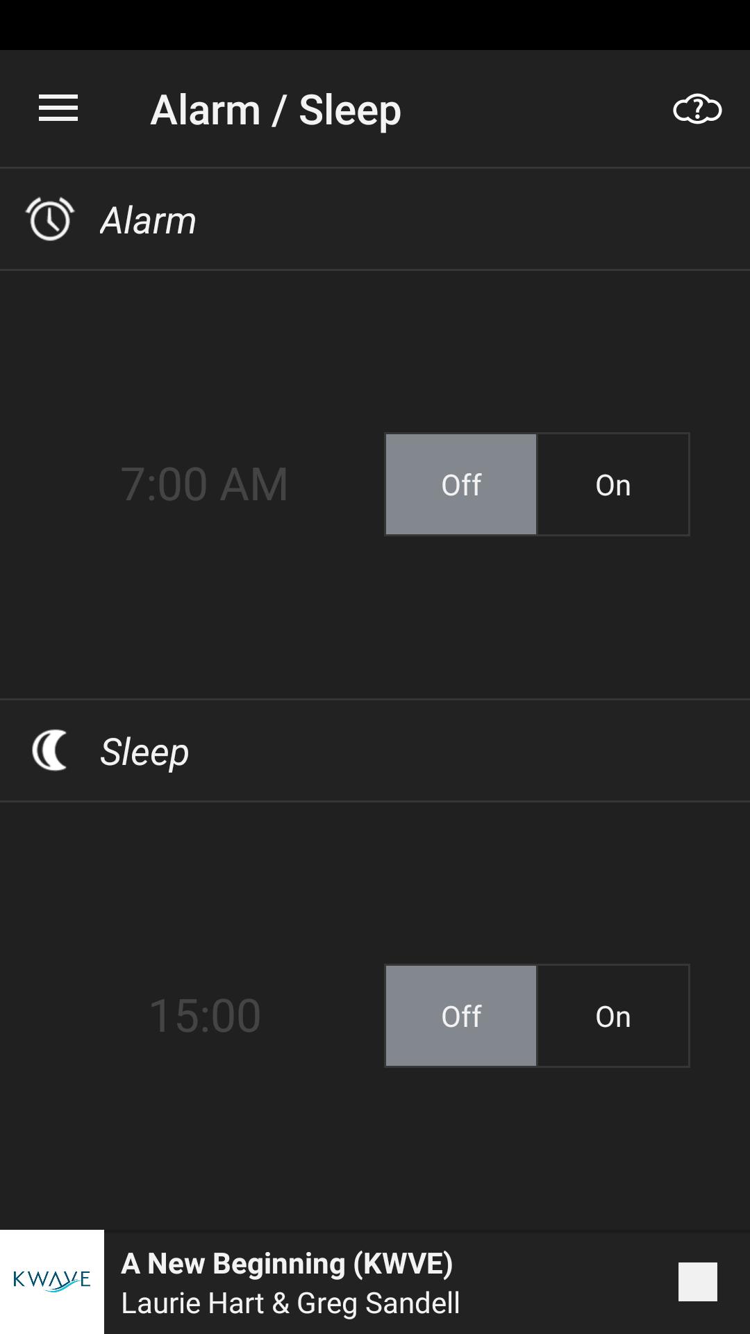Screen dimensions: 750x1334
Task: Enable the sleep timer with On
Action: (612, 1016)
